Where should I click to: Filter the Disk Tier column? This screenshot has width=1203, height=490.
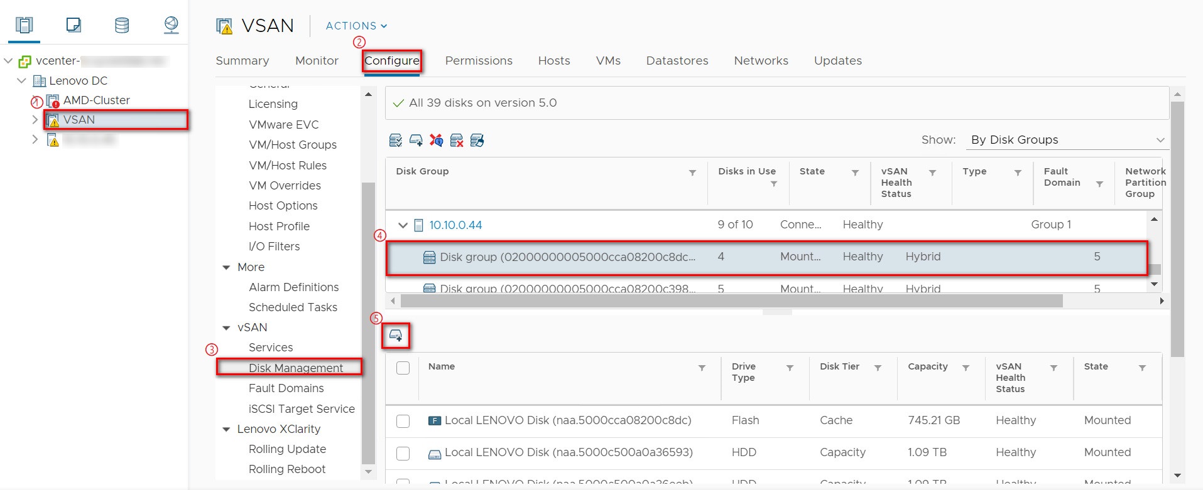coord(878,368)
